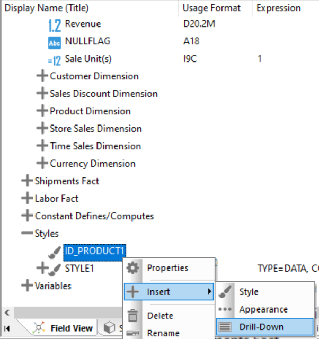Image resolution: width=319 pixels, height=339 pixels.
Task: Click the trash icon next to Delete
Action: tap(132, 316)
